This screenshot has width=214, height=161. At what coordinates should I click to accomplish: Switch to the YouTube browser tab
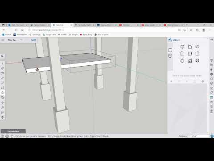pos(129,25)
